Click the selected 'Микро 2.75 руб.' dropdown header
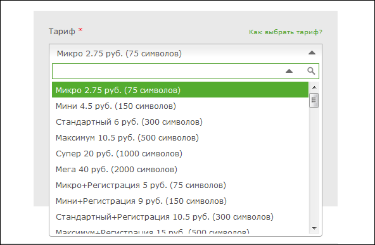This screenshot has height=245, width=375. [186, 53]
